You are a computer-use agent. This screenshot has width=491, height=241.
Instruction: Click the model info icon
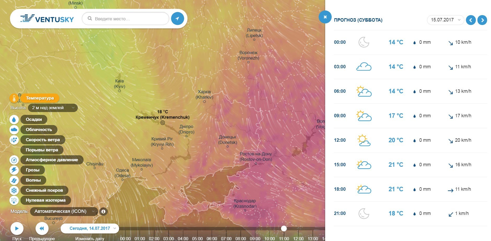pyautogui.click(x=103, y=212)
